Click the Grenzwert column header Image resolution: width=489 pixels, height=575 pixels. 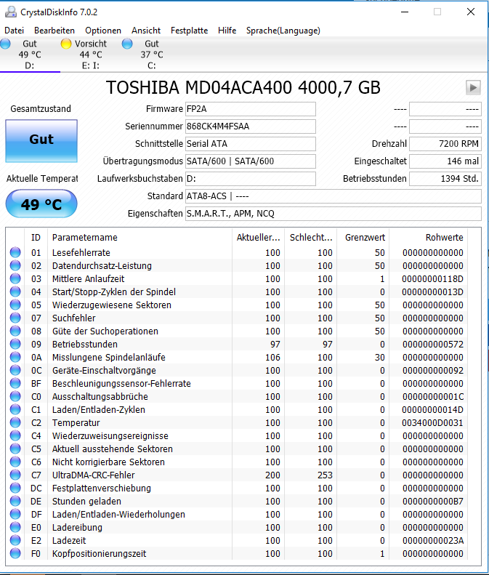point(363,237)
